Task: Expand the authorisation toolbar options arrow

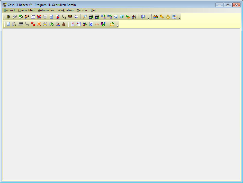Action: coord(179,18)
